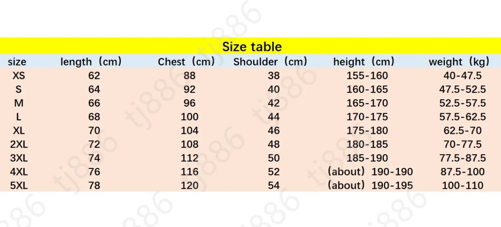501x227 pixels.
Task: Select the 'Shoulder (cm)' column header
Action: click(x=270, y=62)
